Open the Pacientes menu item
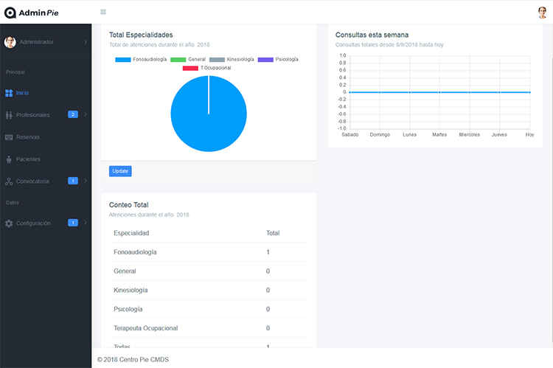Image resolution: width=553 pixels, height=368 pixels. point(28,159)
